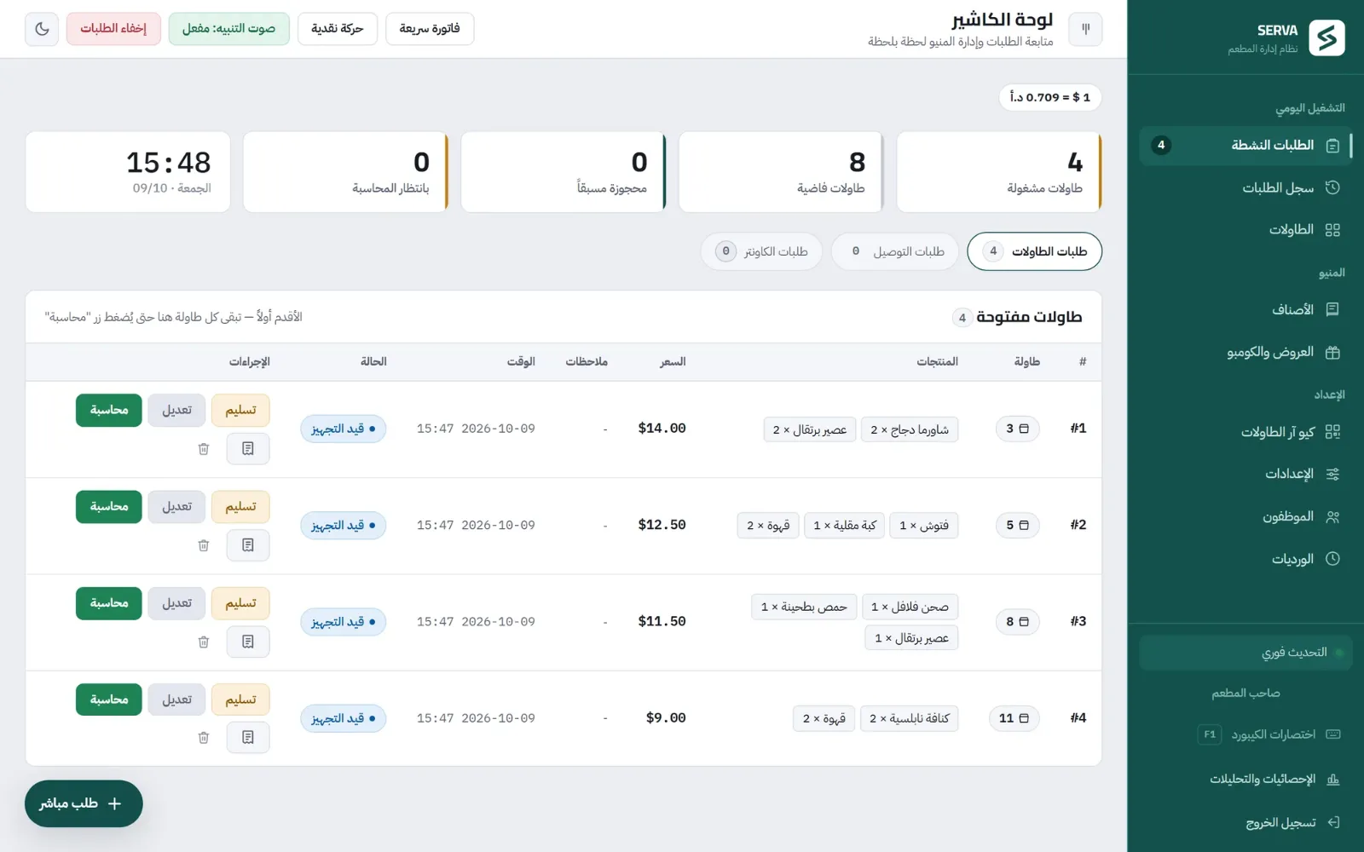The image size is (1364, 852).
Task: Click محاسبة for order #4
Action: tap(109, 699)
